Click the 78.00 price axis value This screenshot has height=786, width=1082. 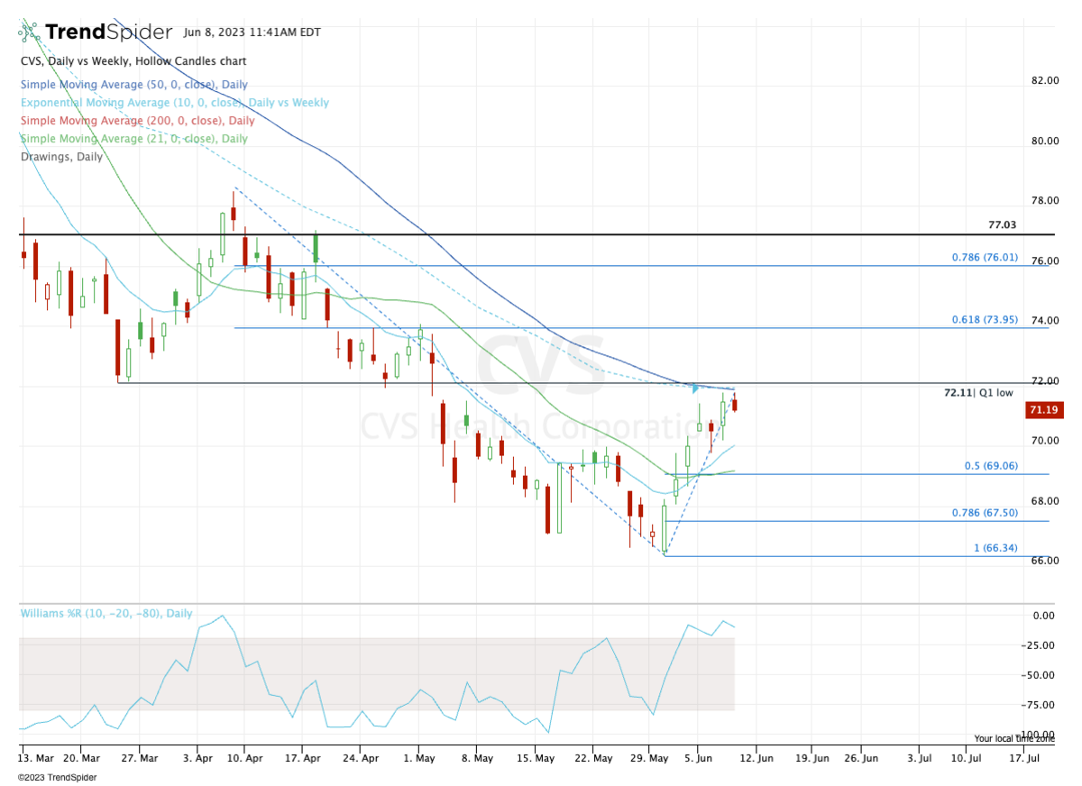(1045, 200)
